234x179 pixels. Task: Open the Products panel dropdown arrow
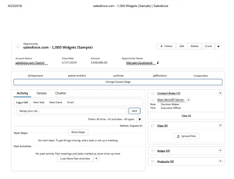[x=220, y=161]
